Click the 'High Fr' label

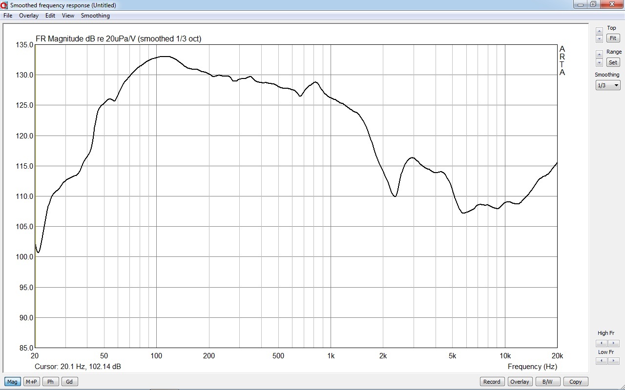pyautogui.click(x=606, y=333)
